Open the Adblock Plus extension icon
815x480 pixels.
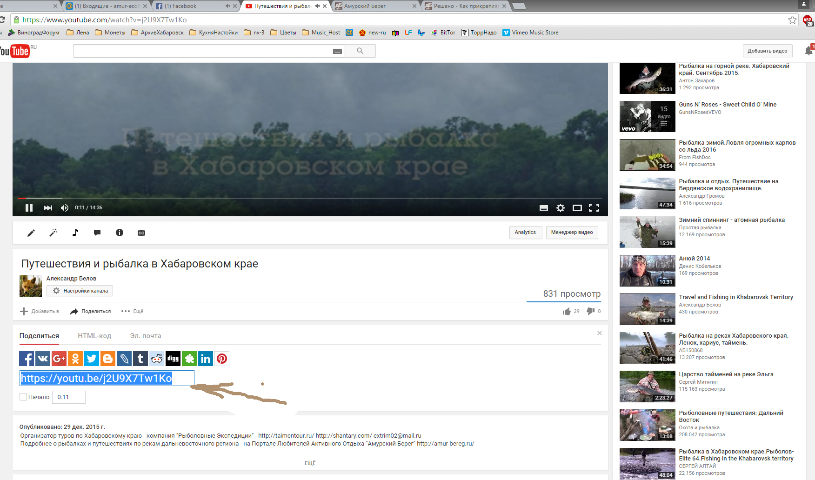[x=808, y=20]
